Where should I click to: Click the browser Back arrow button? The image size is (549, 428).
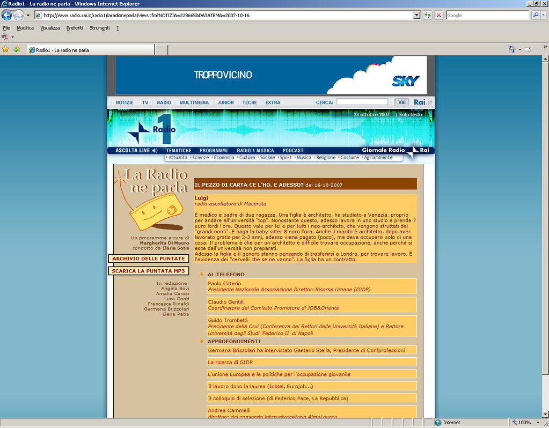[x=6, y=15]
